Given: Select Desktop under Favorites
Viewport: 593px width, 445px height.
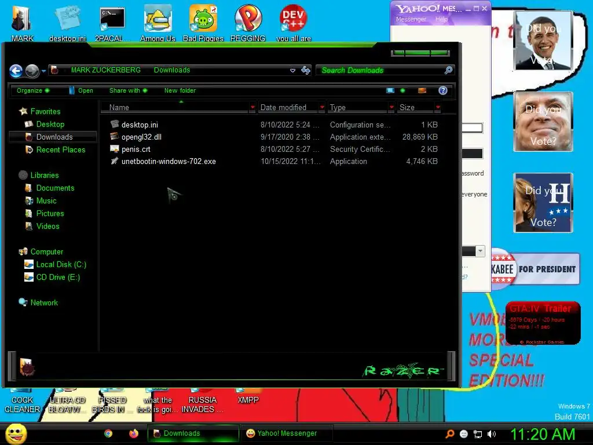Looking at the screenshot, I should tap(50, 124).
